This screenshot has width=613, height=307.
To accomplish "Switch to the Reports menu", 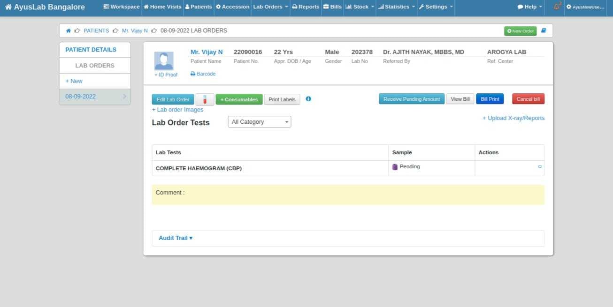I will (x=306, y=7).
